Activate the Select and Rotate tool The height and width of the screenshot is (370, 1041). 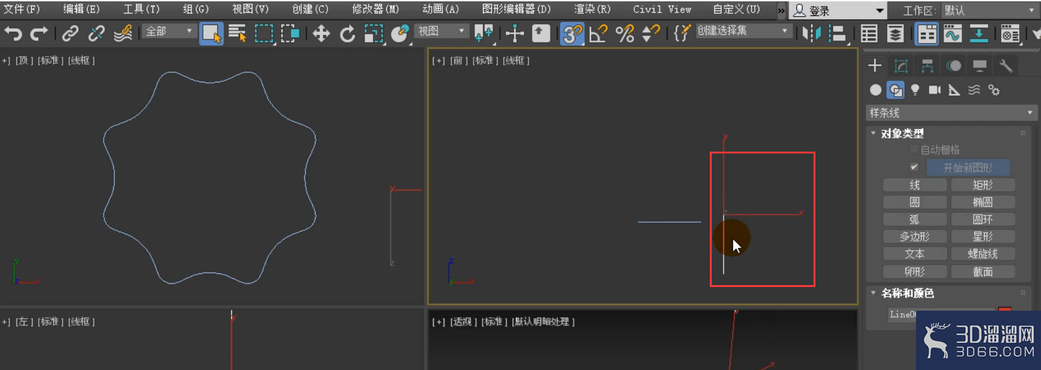pyautogui.click(x=347, y=33)
